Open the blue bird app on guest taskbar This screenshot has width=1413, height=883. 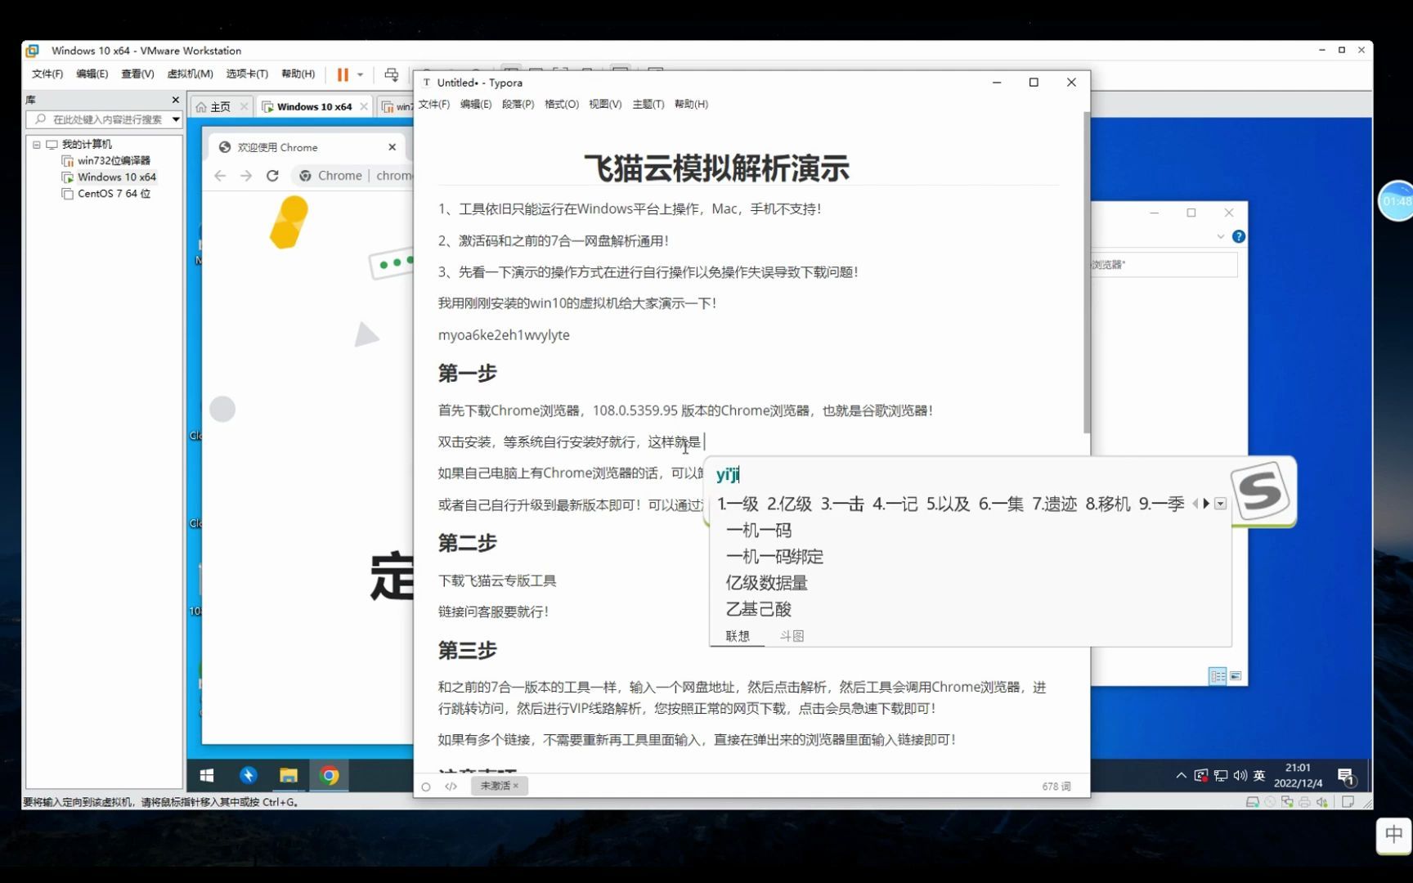coord(248,775)
